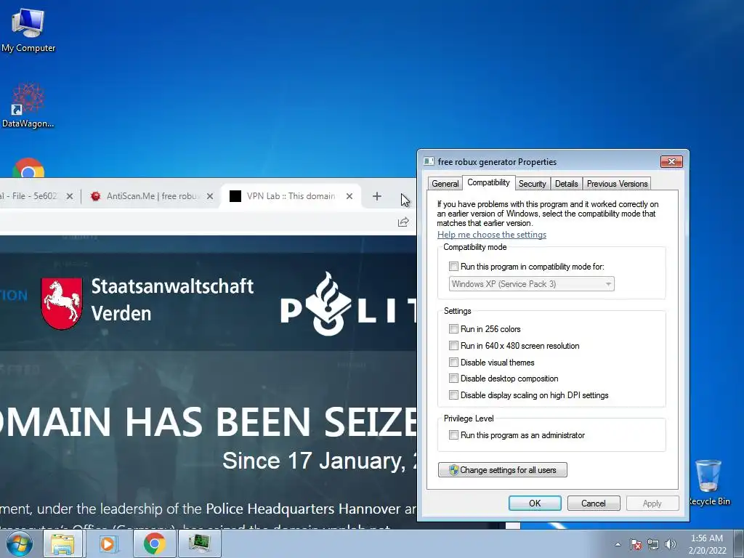The image size is (744, 558).
Task: Launch Windows Media Player from taskbar
Action: [108, 543]
